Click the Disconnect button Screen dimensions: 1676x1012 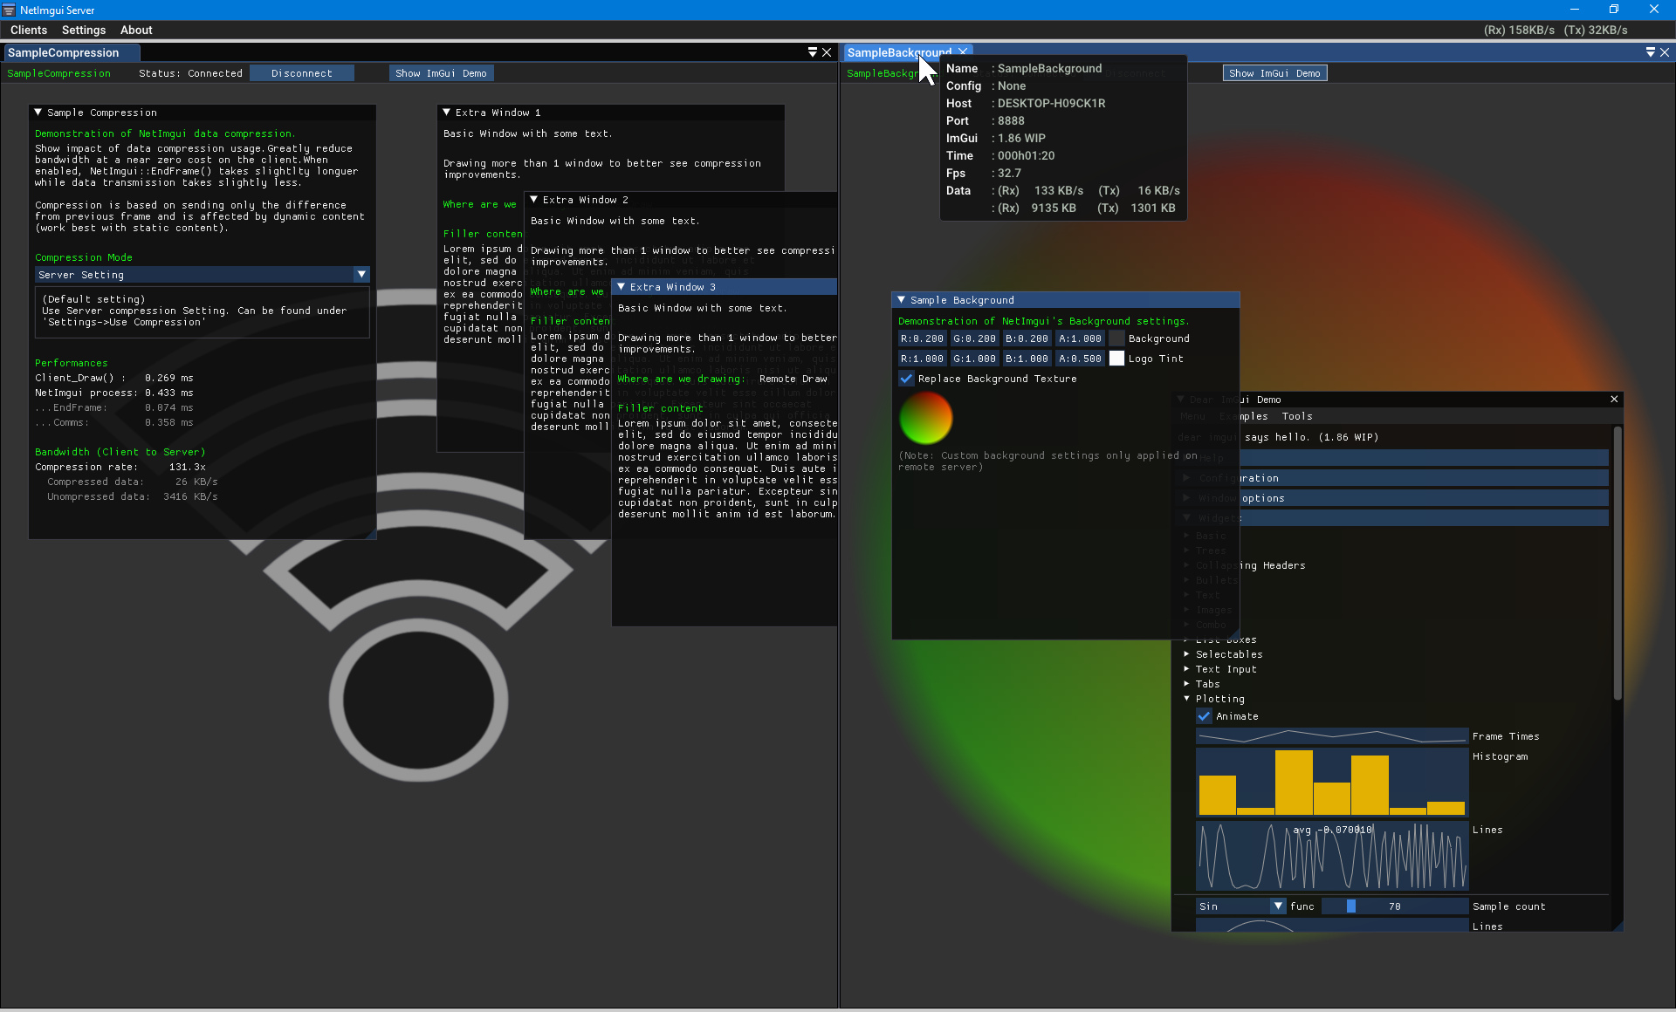point(301,73)
